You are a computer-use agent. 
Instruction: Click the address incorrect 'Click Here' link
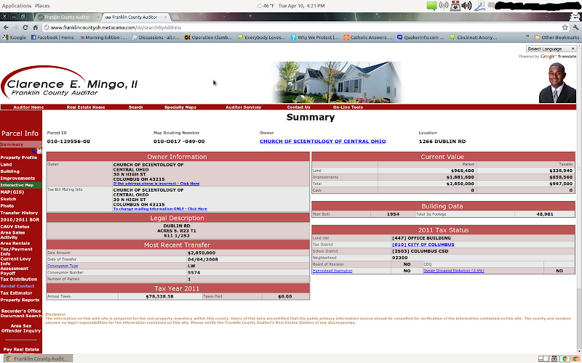point(156,184)
